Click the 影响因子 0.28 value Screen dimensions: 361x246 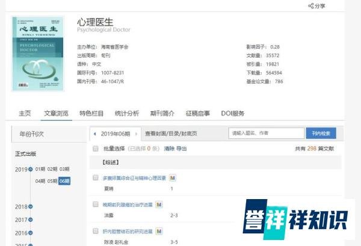(275, 47)
